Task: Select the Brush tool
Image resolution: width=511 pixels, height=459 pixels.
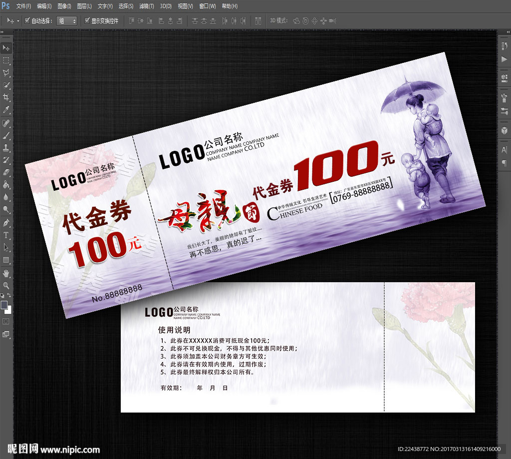Action: pyautogui.click(x=6, y=136)
